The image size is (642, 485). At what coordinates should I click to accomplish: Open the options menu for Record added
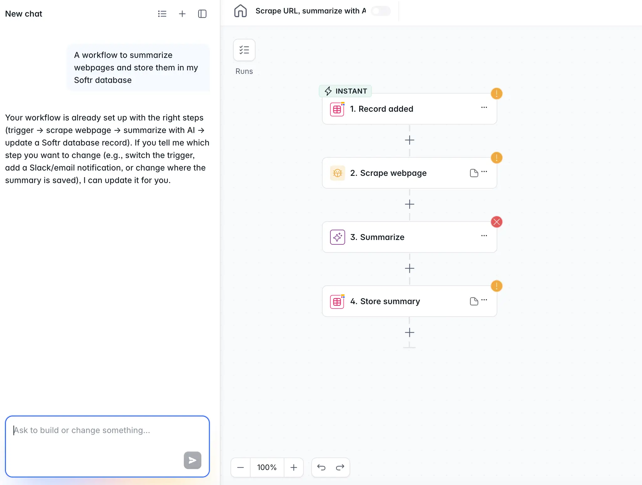pos(484,107)
